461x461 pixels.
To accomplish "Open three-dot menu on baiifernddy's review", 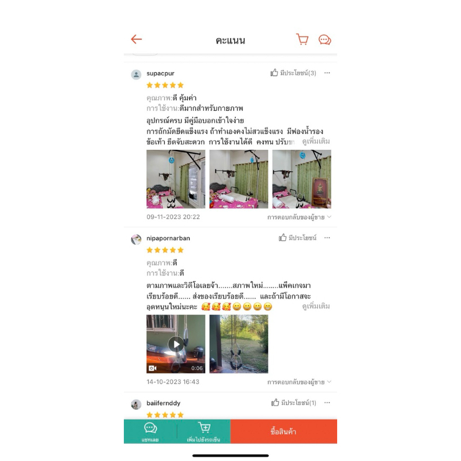I will point(327,402).
